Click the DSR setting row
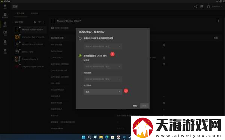Screen dimensions: 225x140 55,83
